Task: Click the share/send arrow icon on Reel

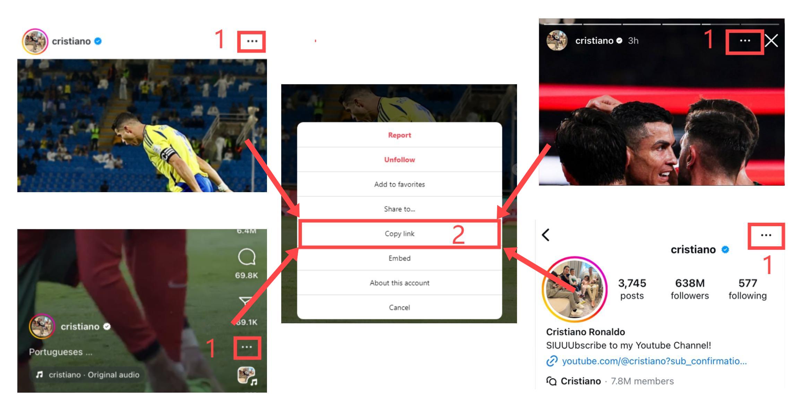Action: click(x=241, y=298)
